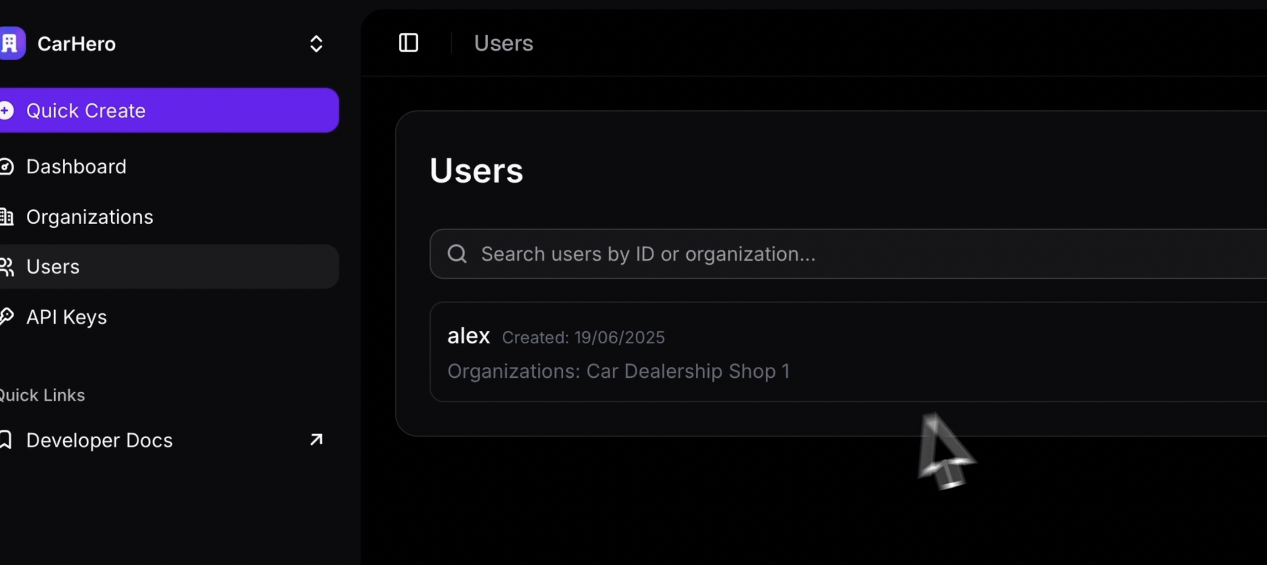The width and height of the screenshot is (1267, 565).
Task: Open the Users page from sidebar
Action: pyautogui.click(x=52, y=267)
